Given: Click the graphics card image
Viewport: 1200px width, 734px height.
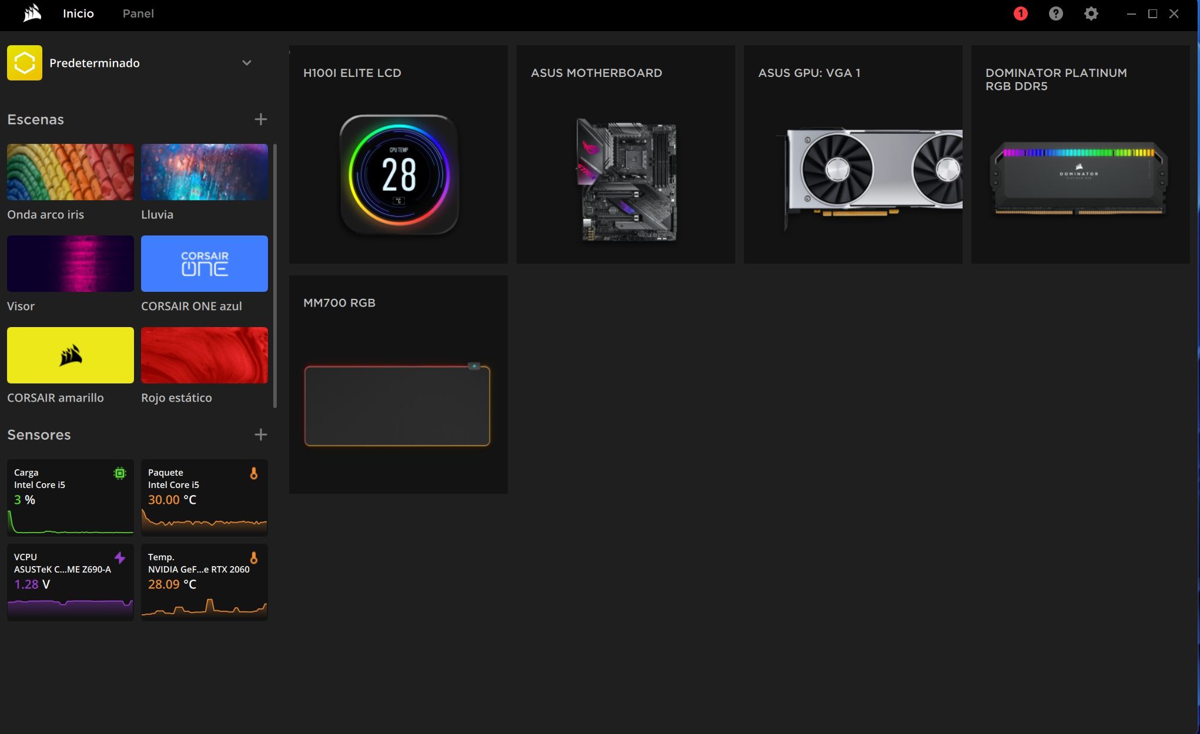Looking at the screenshot, I should coord(870,179).
